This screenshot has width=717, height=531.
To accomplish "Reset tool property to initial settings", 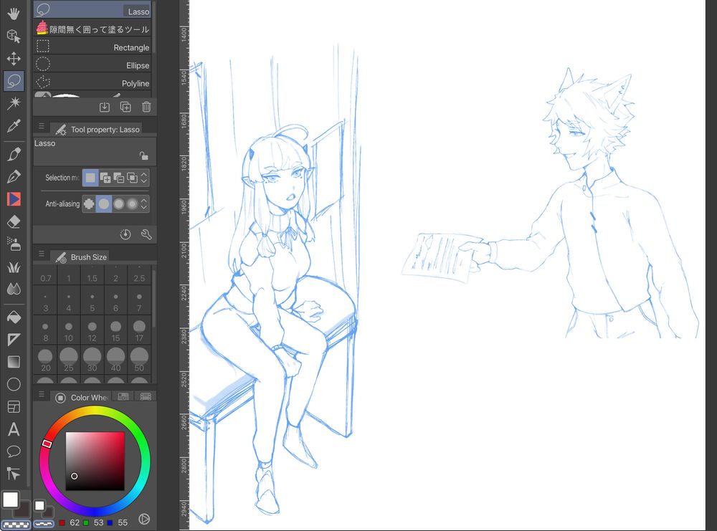I will click(x=125, y=234).
